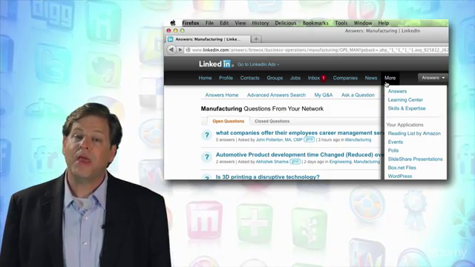Image resolution: width=475 pixels, height=267 pixels.
Task: Open Contacts in the navigation bar
Action: click(x=249, y=78)
